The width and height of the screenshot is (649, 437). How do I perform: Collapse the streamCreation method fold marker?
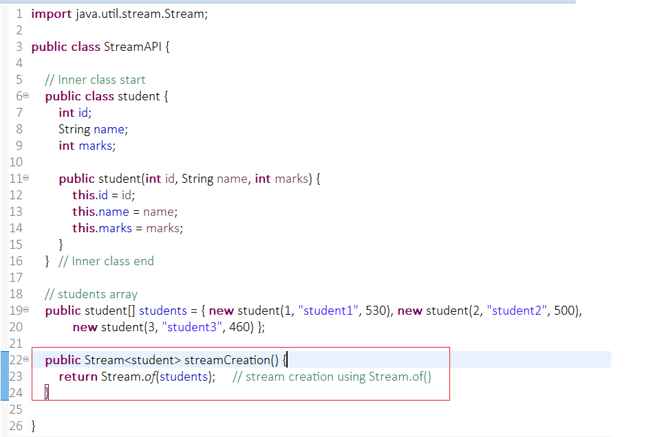(27, 359)
